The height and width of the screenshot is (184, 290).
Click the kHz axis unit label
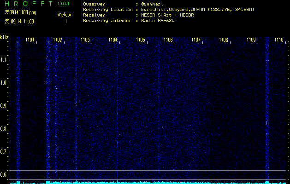(x=4, y=37)
